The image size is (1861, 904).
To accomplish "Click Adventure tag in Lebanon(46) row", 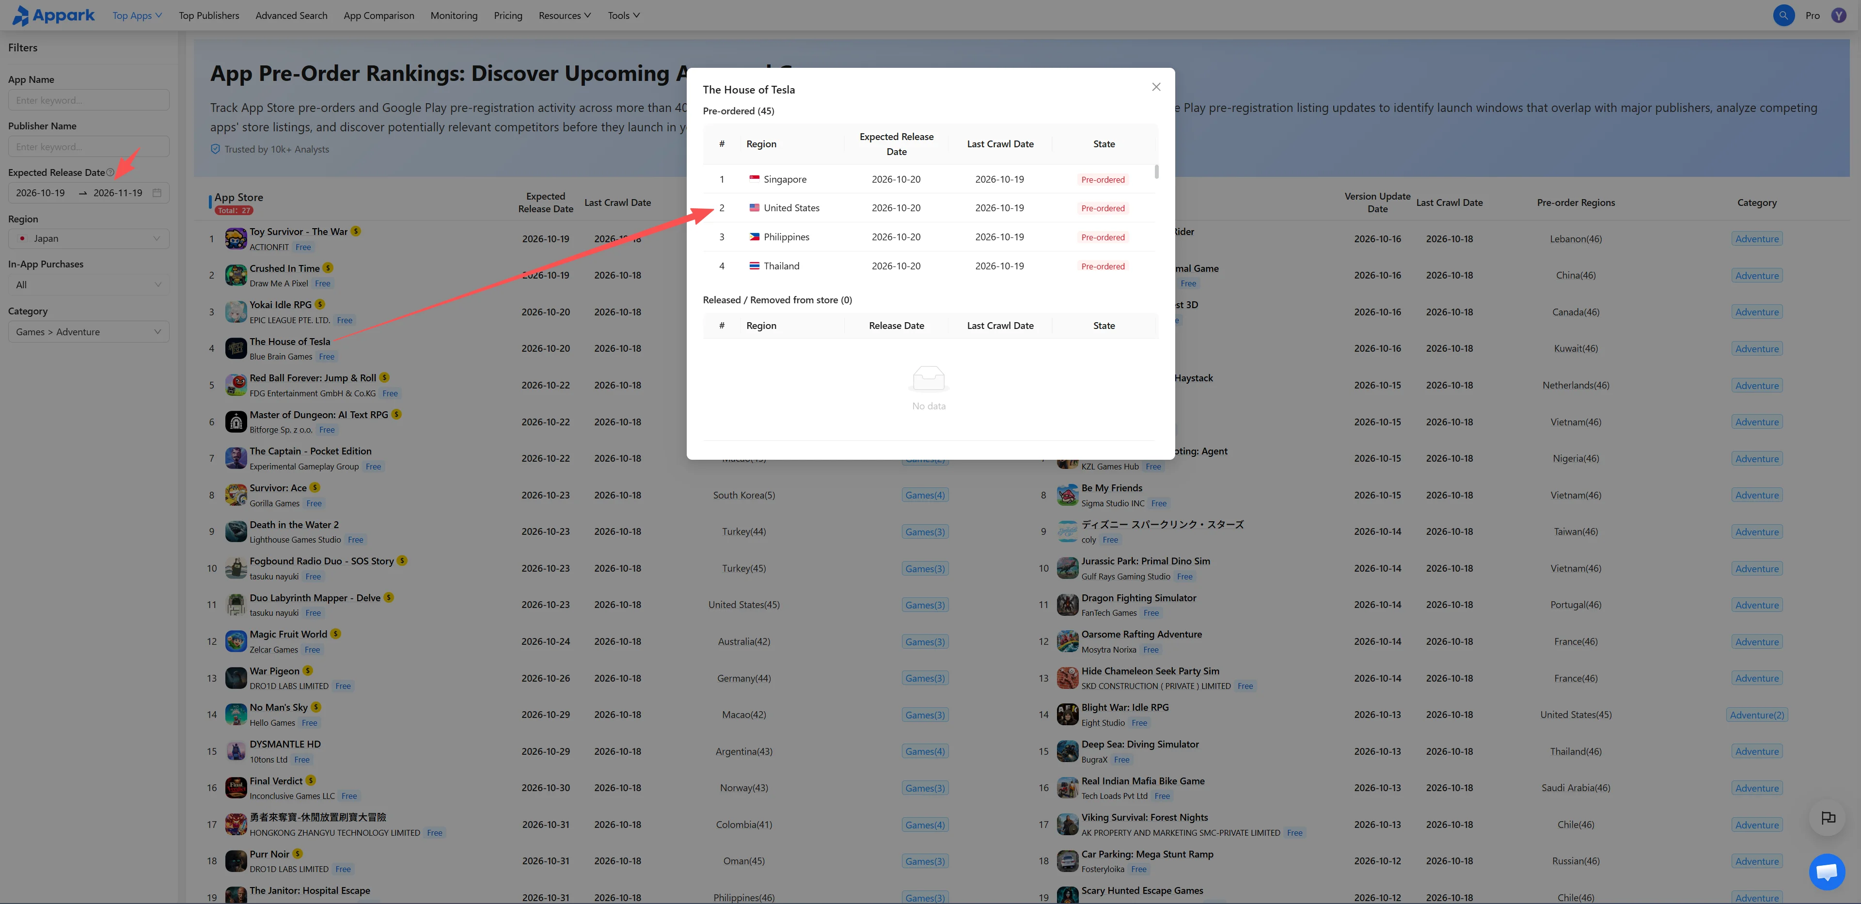I will pos(1756,239).
